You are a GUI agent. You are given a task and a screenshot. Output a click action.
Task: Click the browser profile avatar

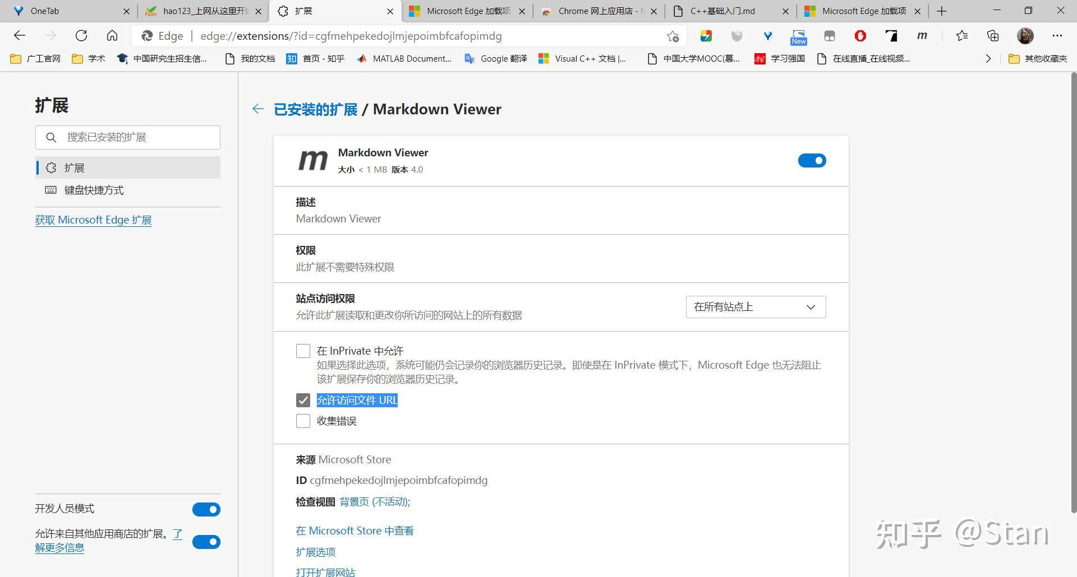1025,36
